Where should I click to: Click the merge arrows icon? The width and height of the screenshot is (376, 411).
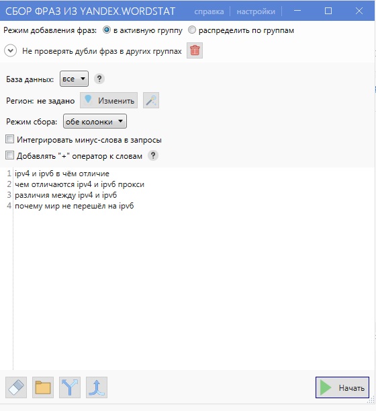(97, 387)
